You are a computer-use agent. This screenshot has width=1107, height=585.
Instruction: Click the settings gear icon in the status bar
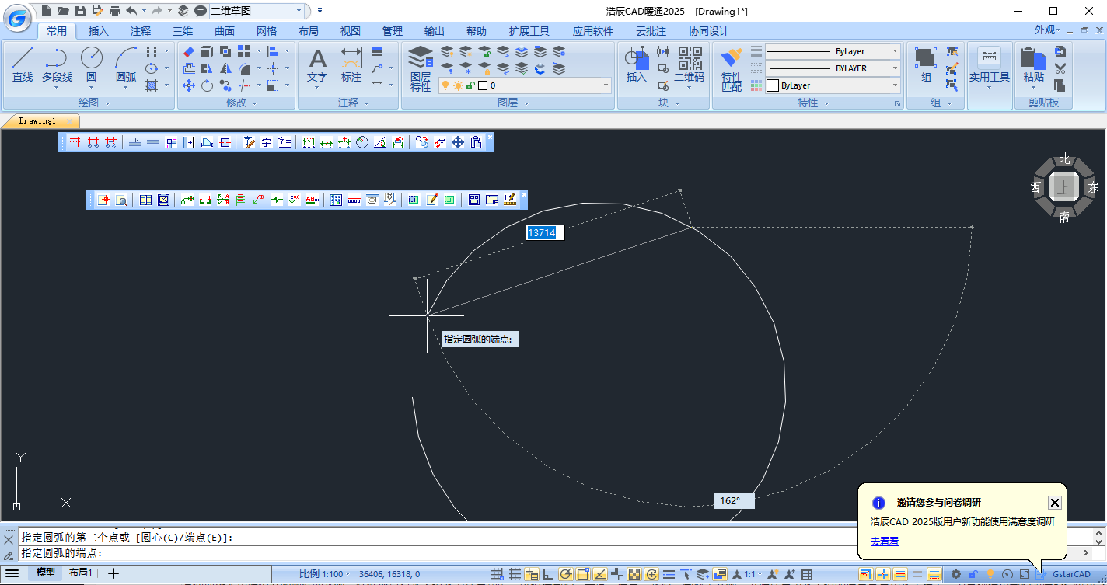click(956, 574)
